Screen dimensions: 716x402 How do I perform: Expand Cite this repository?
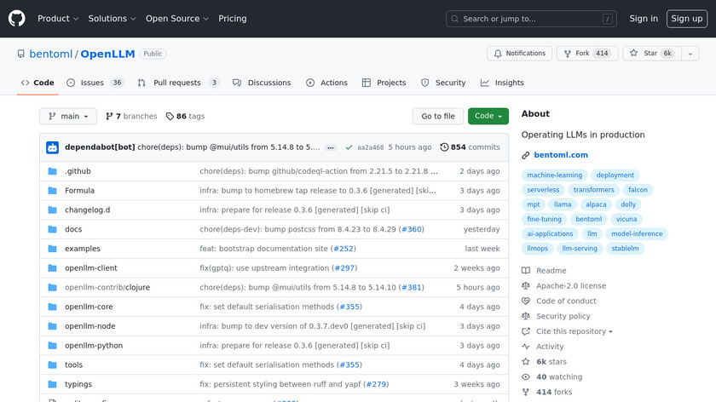[574, 331]
